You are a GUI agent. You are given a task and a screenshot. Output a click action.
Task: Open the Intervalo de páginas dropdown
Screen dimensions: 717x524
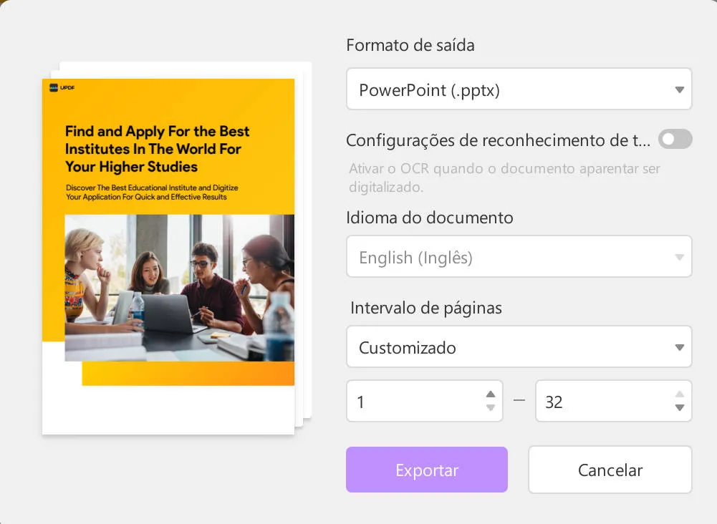coord(519,346)
